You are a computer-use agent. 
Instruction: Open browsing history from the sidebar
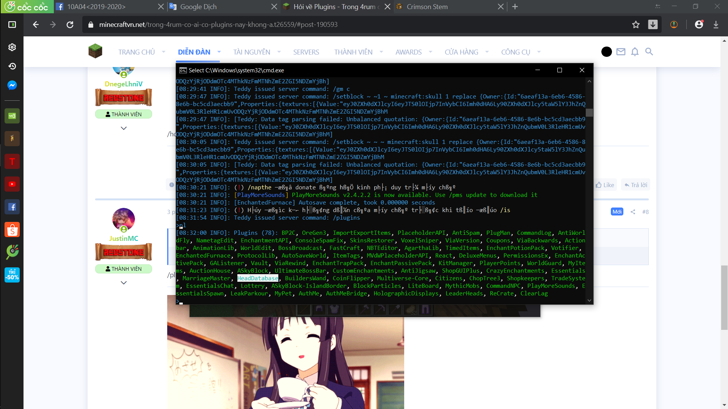(12, 66)
